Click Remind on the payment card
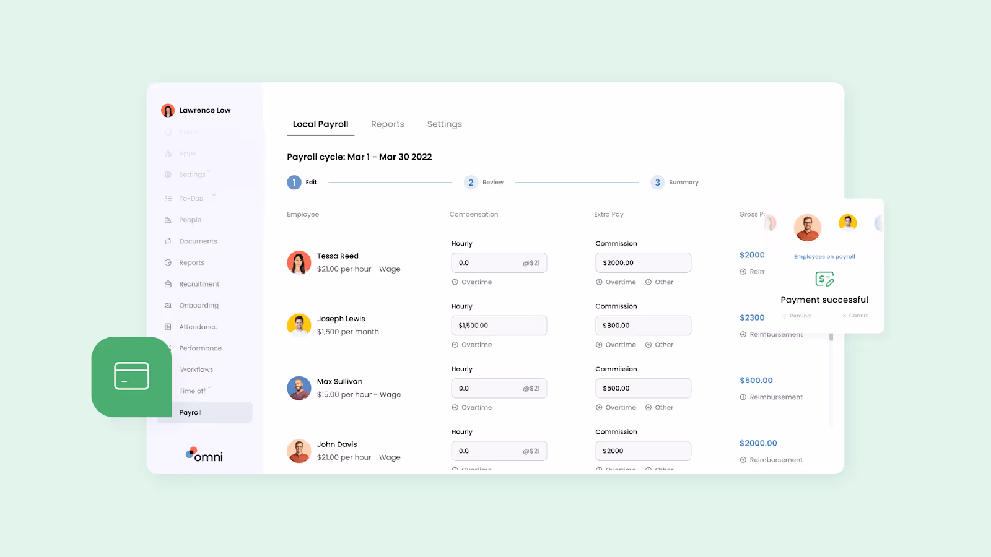 [x=797, y=316]
